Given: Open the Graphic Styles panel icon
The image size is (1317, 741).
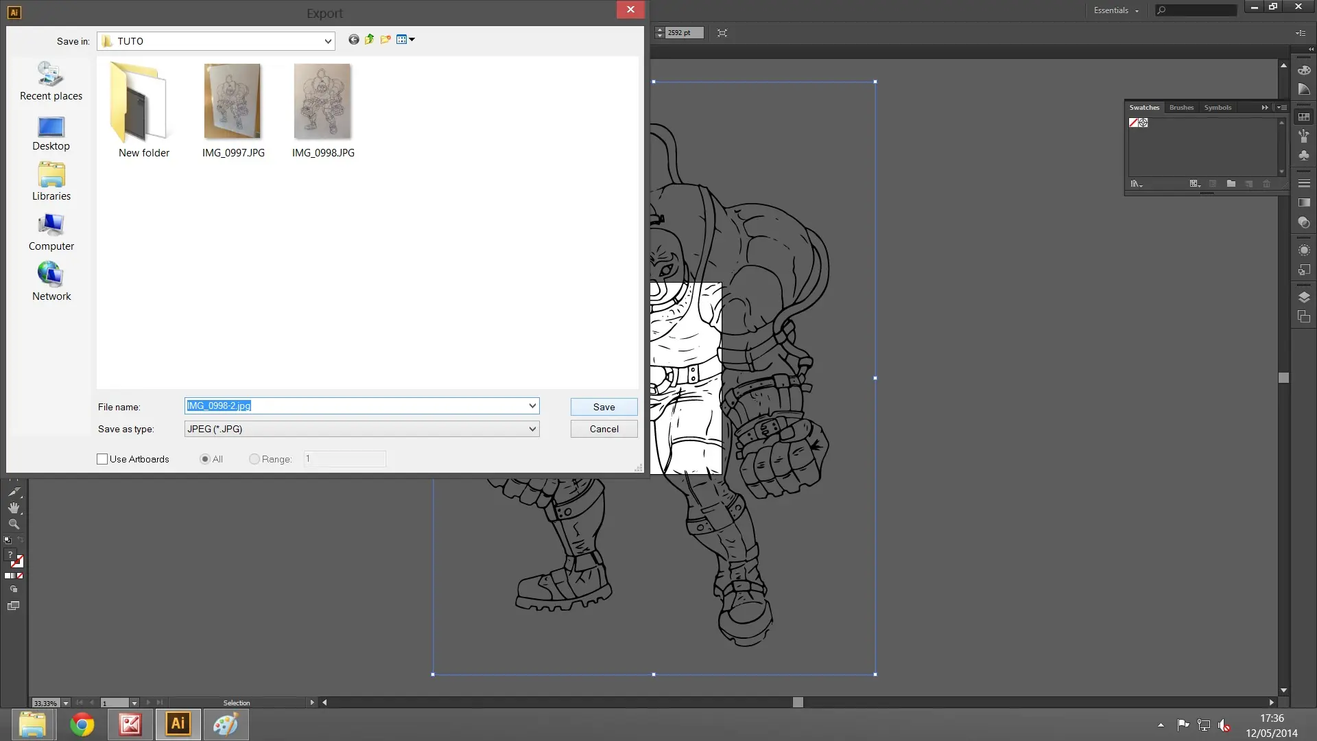Looking at the screenshot, I should (1304, 270).
